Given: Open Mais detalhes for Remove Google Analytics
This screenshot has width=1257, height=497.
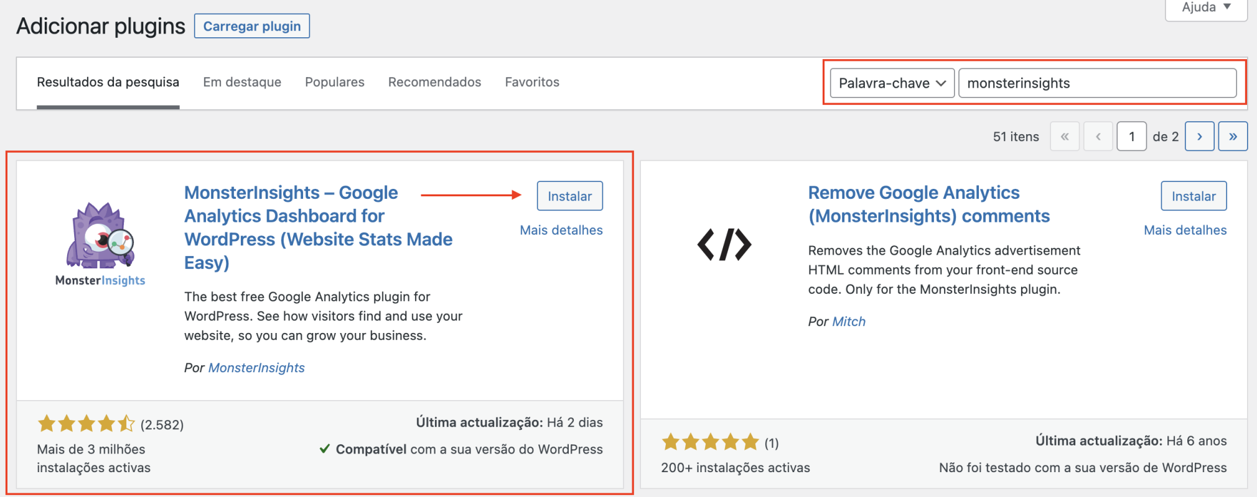Looking at the screenshot, I should click(x=1185, y=229).
